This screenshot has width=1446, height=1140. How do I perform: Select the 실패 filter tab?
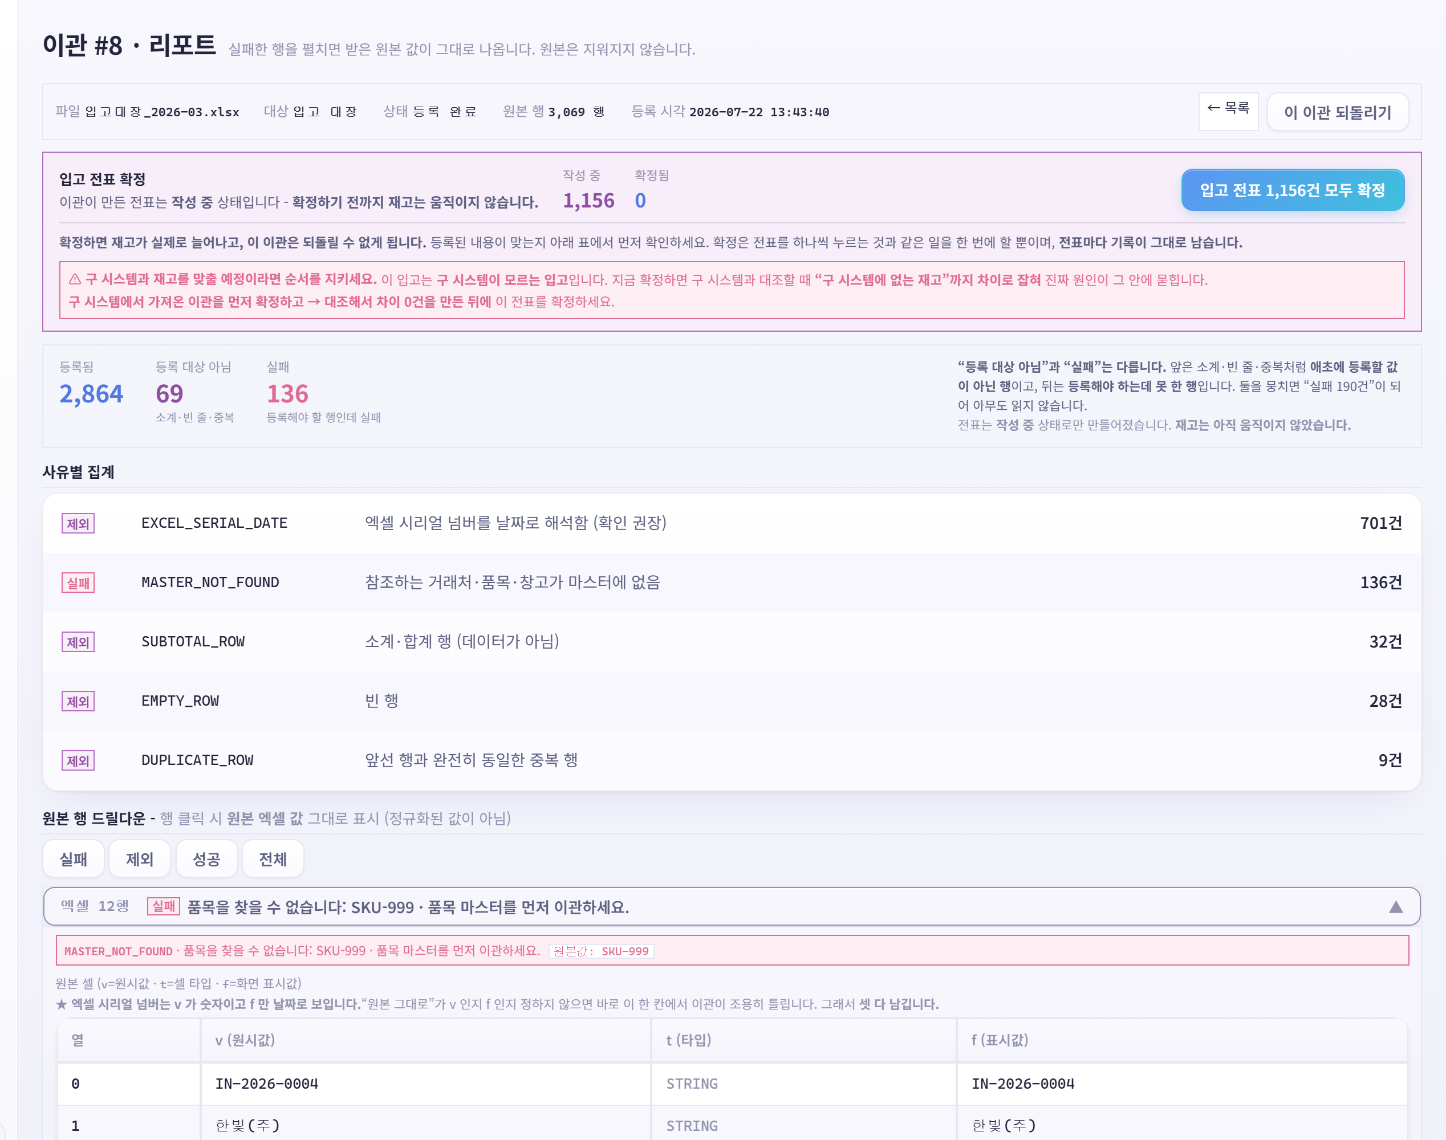[x=74, y=858]
